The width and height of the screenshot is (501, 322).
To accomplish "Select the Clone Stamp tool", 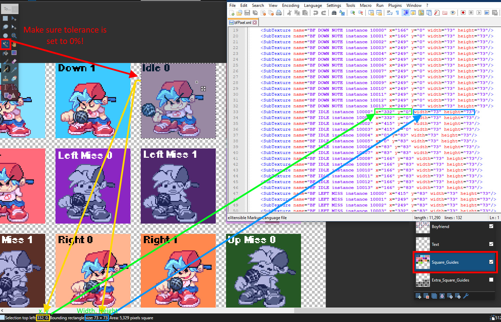I will 5,79.
